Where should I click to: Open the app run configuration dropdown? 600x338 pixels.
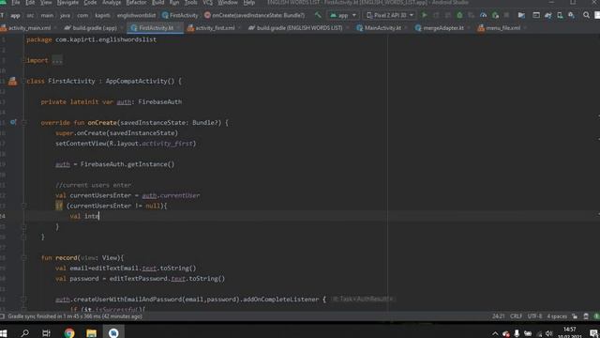coord(343,15)
